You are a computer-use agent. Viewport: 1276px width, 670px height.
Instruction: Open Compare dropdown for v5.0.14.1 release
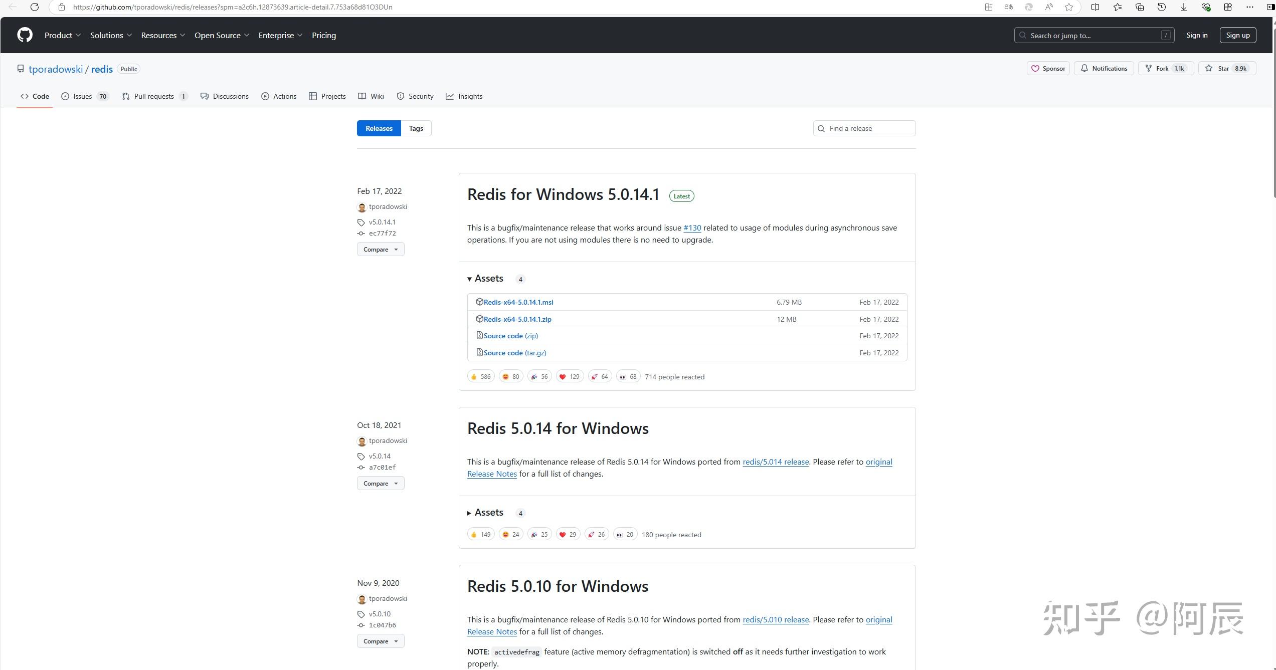380,250
